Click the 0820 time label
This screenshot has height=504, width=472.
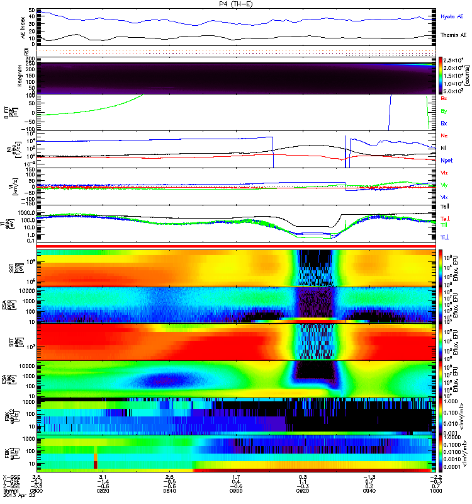(103, 491)
